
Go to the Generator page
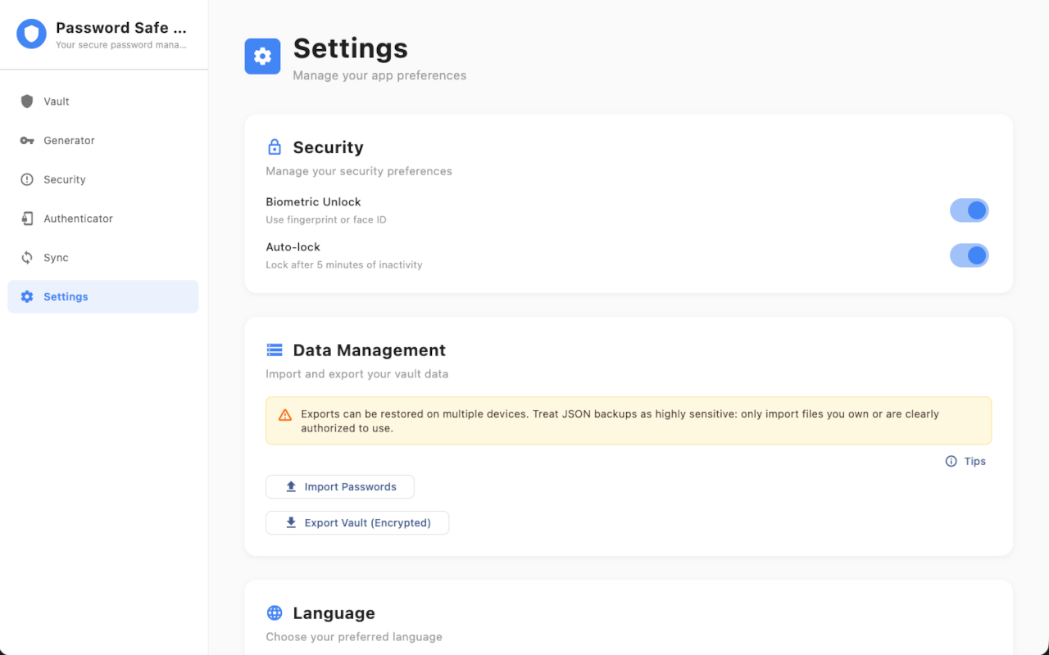click(x=103, y=141)
